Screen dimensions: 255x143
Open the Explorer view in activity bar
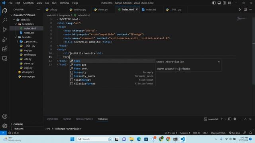coord(5,11)
